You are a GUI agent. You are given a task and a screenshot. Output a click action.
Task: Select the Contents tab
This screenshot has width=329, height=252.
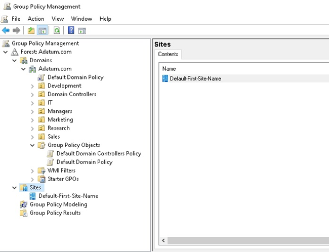tap(168, 54)
